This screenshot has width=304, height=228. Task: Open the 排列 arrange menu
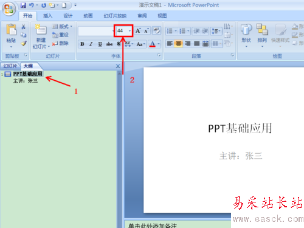tap(262, 35)
